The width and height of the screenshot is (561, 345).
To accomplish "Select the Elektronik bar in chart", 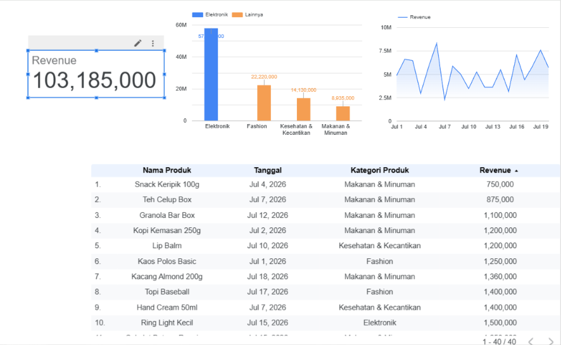I will coord(211,74).
